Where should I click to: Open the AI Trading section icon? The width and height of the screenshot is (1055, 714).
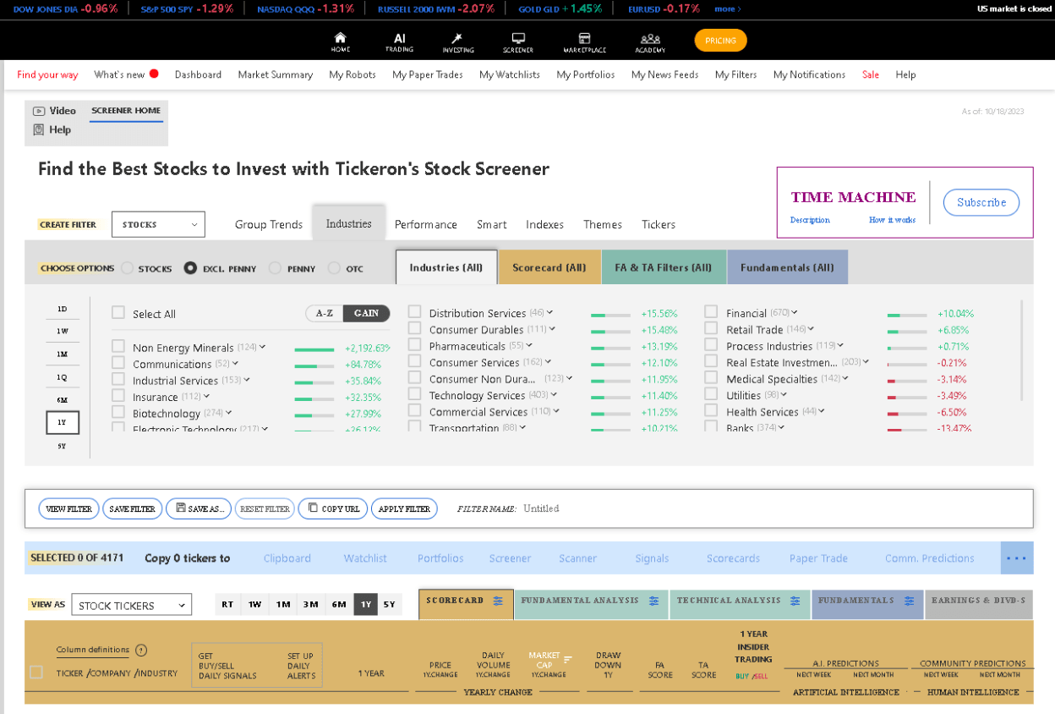(400, 38)
